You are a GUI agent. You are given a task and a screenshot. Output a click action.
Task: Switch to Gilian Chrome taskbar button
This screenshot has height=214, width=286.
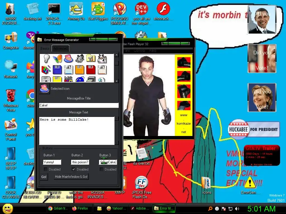58,208
